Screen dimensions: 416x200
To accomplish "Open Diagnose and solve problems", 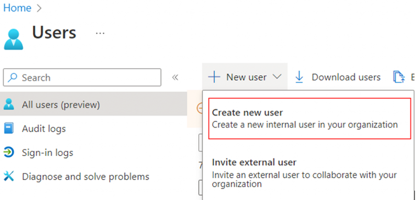I will [x=85, y=176].
